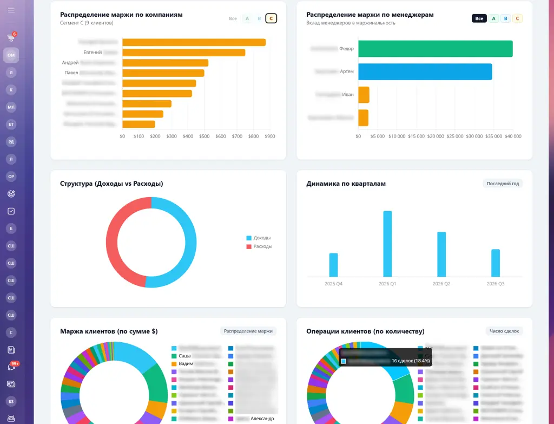Open the checkbox tasks icon in sidebar

click(11, 211)
